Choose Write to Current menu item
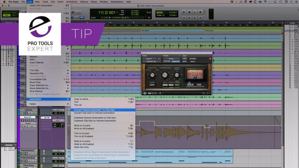Image resolution: width=299 pixels, height=168 pixels. pyautogui.click(x=103, y=126)
